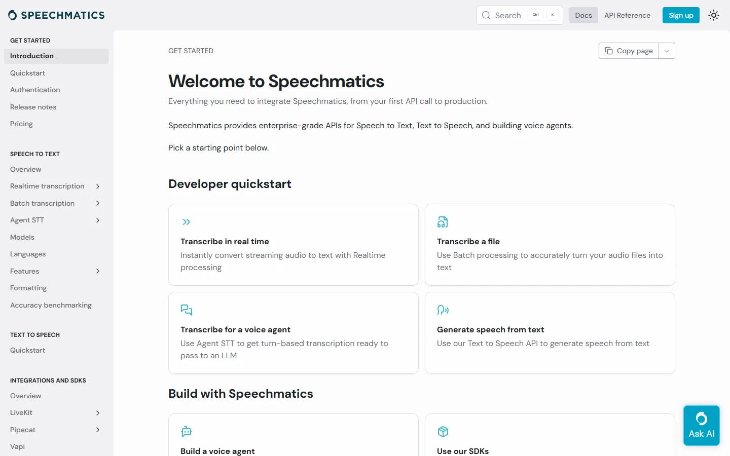This screenshot has height=456, width=730.
Task: Expand the LiveKit sidebar section
Action: pos(98,413)
